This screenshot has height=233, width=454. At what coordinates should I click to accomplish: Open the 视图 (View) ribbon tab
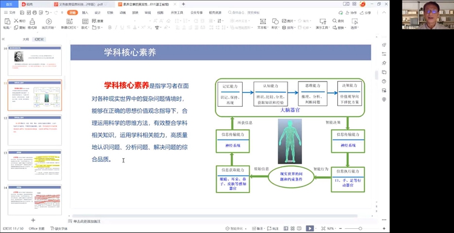(160, 13)
